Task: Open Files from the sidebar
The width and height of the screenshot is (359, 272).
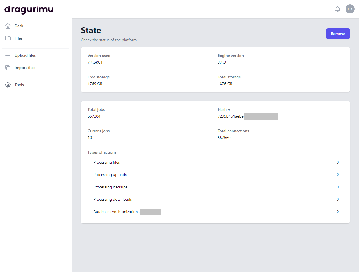Action: tap(19, 38)
